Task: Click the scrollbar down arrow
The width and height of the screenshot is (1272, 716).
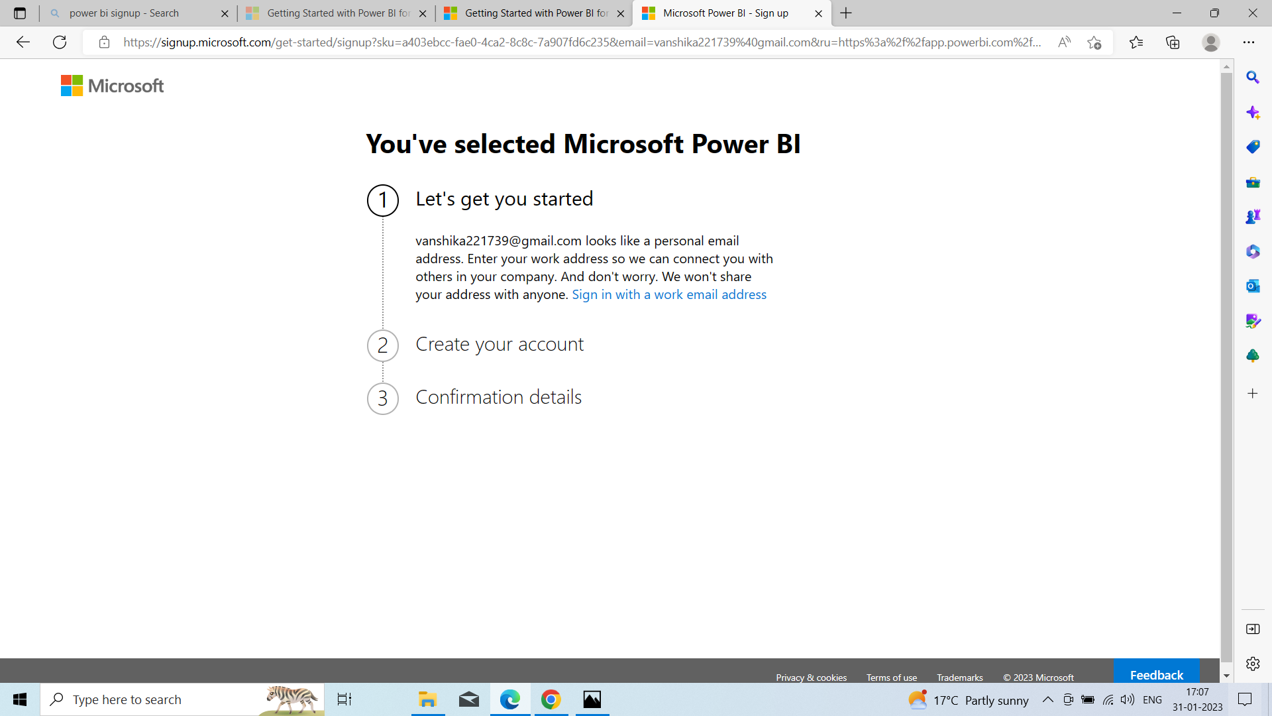Action: pyautogui.click(x=1226, y=676)
